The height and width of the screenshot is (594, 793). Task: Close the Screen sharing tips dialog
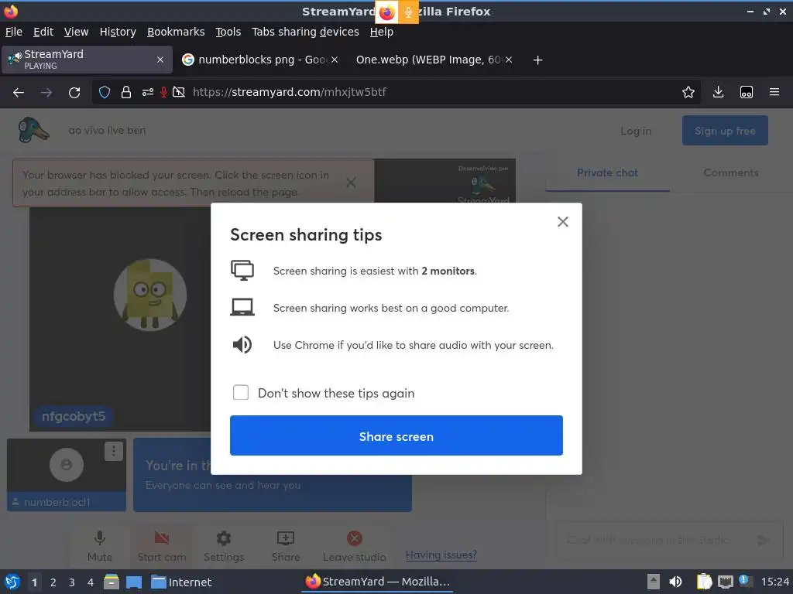562,222
